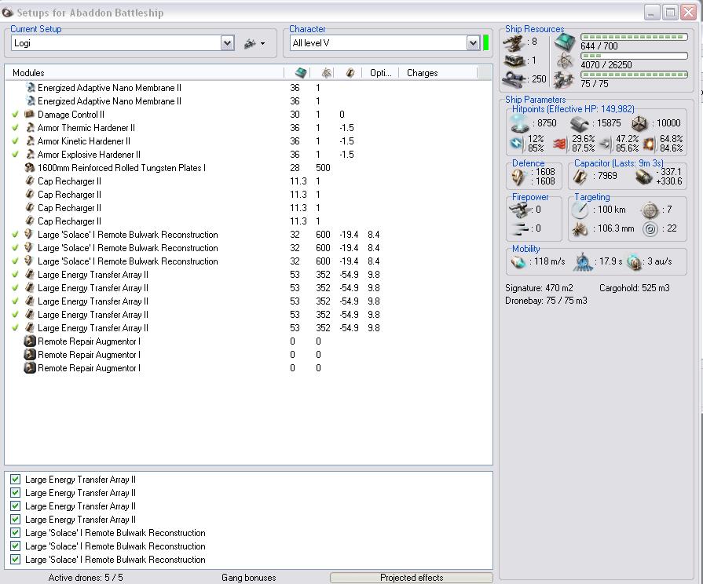Click the Damage Control II module icon
703x584 pixels.
click(29, 115)
